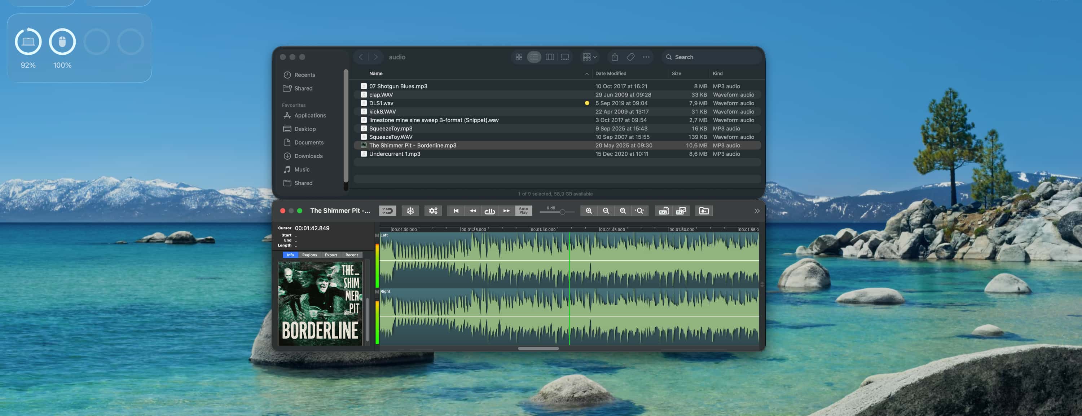Switch to the Regions tab
The height and width of the screenshot is (416, 1082).
(309, 255)
